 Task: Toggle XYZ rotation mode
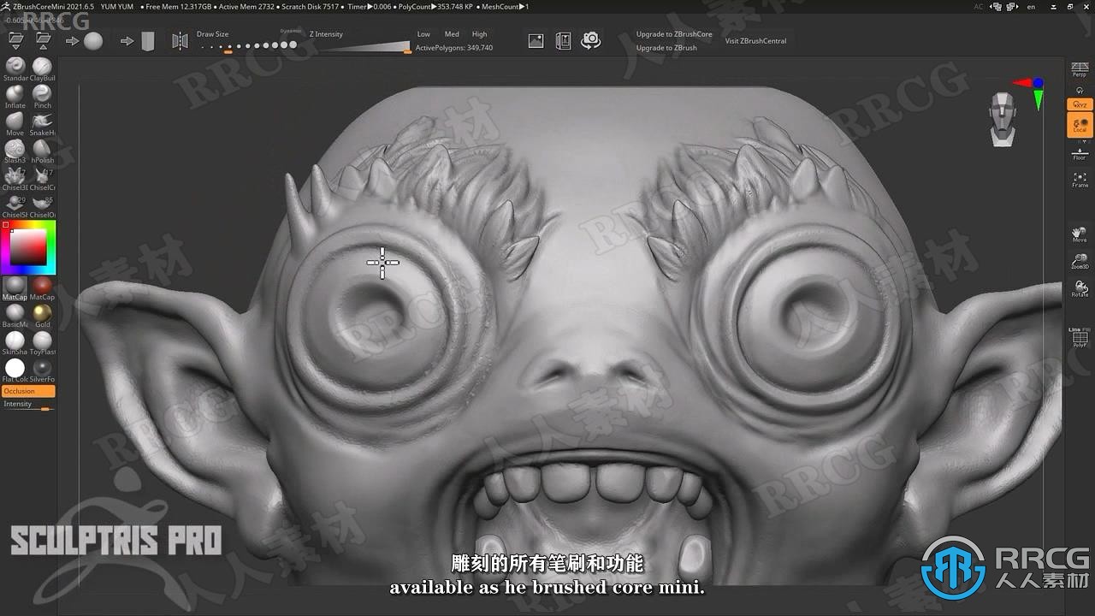pyautogui.click(x=1080, y=104)
